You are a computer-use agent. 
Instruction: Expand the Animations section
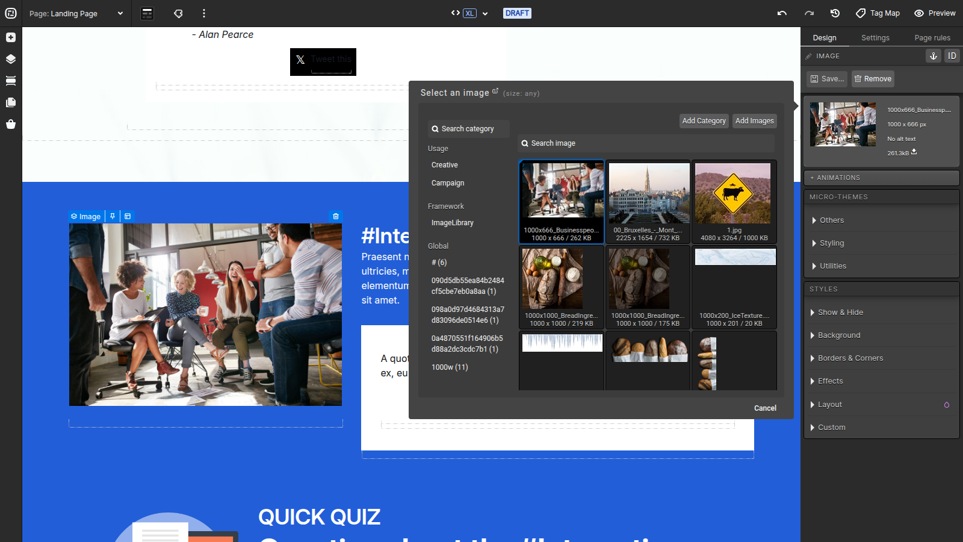(x=881, y=178)
